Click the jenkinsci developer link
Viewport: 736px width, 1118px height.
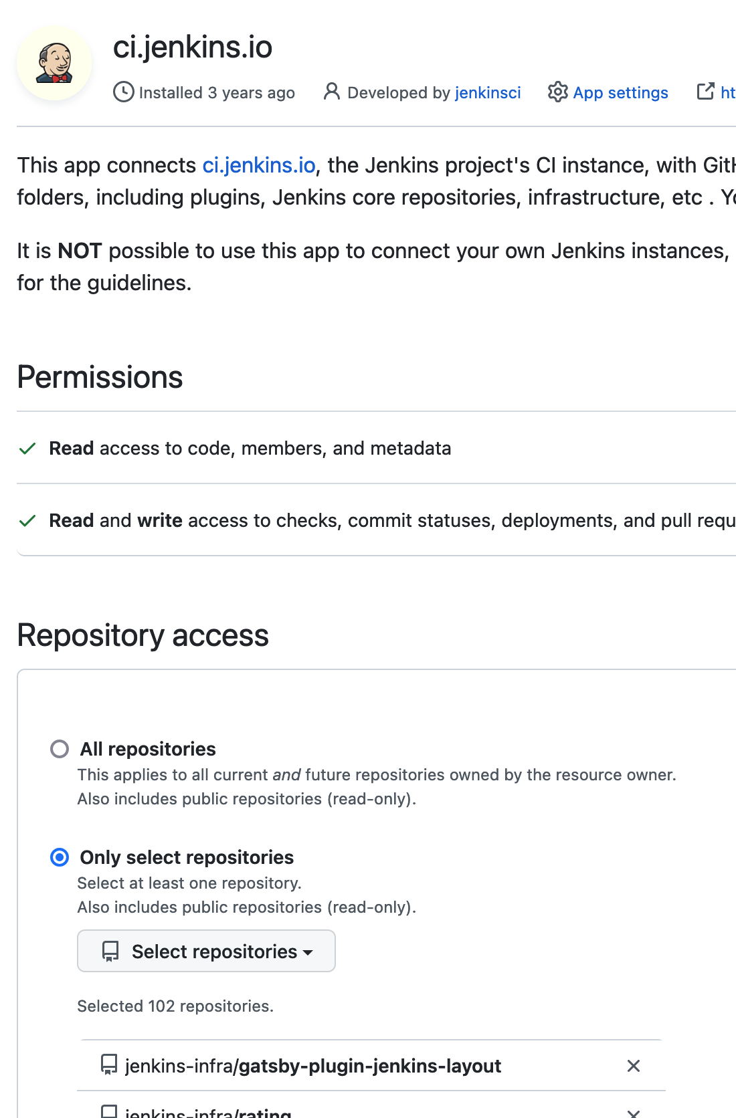[487, 93]
